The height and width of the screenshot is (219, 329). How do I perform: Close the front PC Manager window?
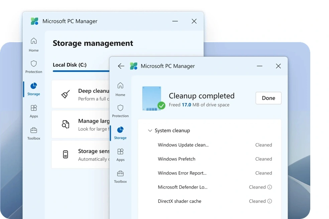tap(278, 66)
